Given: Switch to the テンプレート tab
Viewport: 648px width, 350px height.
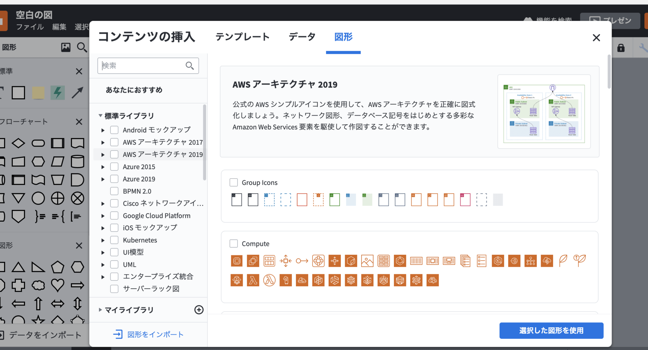Looking at the screenshot, I should pyautogui.click(x=242, y=37).
